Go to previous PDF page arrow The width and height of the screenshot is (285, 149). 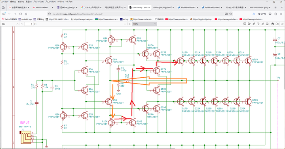pyautogui.click(x=17, y=24)
